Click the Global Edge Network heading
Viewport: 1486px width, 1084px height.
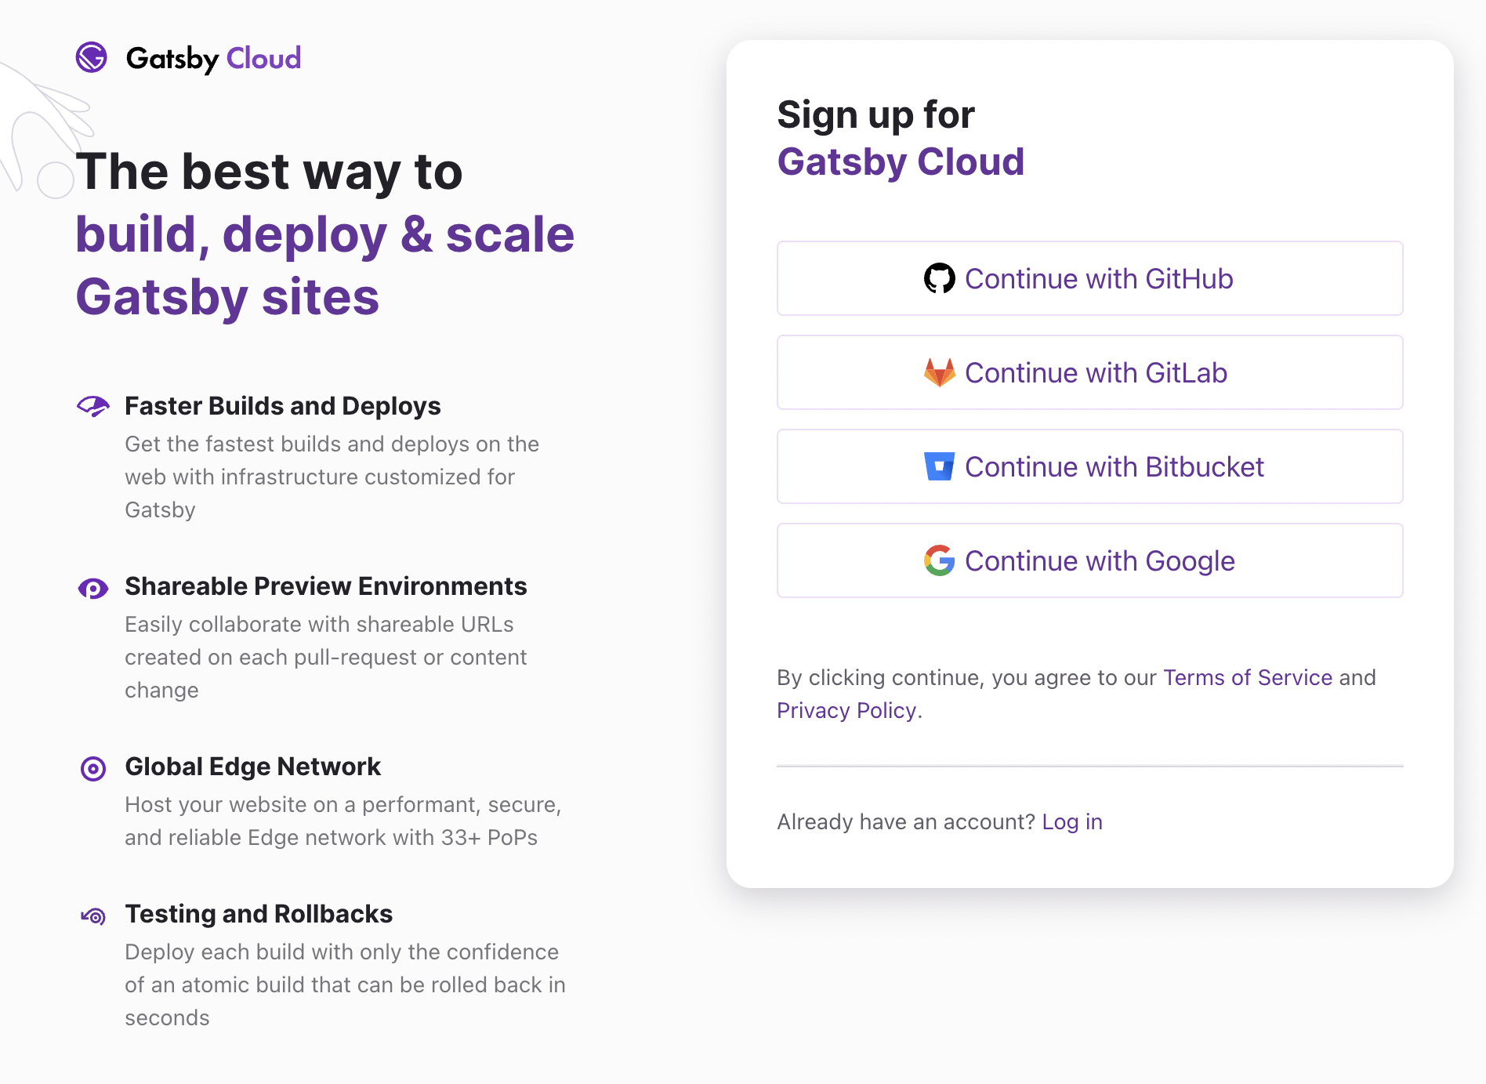click(x=253, y=767)
